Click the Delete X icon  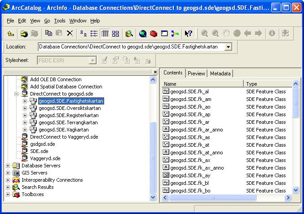(70, 34)
